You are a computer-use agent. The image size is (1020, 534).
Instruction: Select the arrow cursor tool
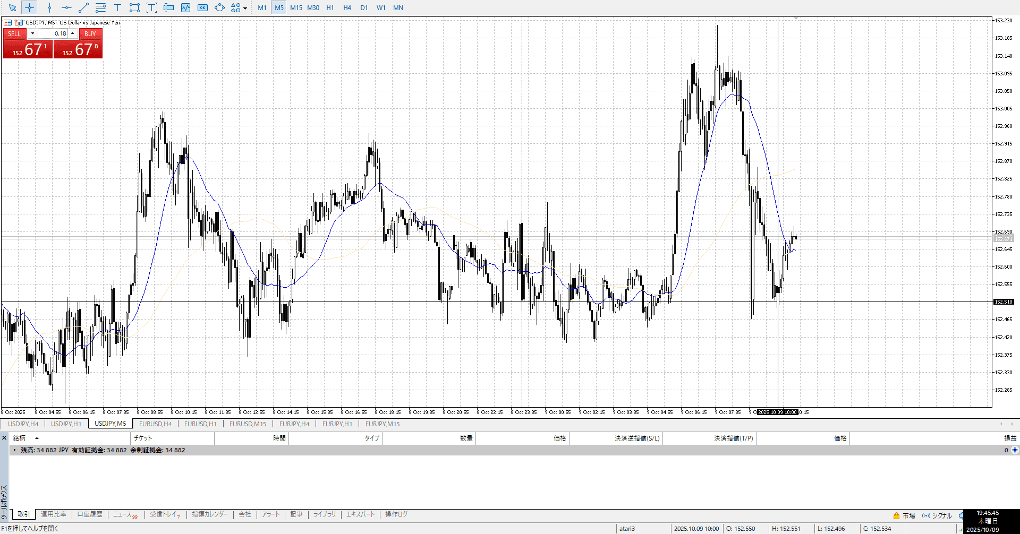[x=13, y=8]
